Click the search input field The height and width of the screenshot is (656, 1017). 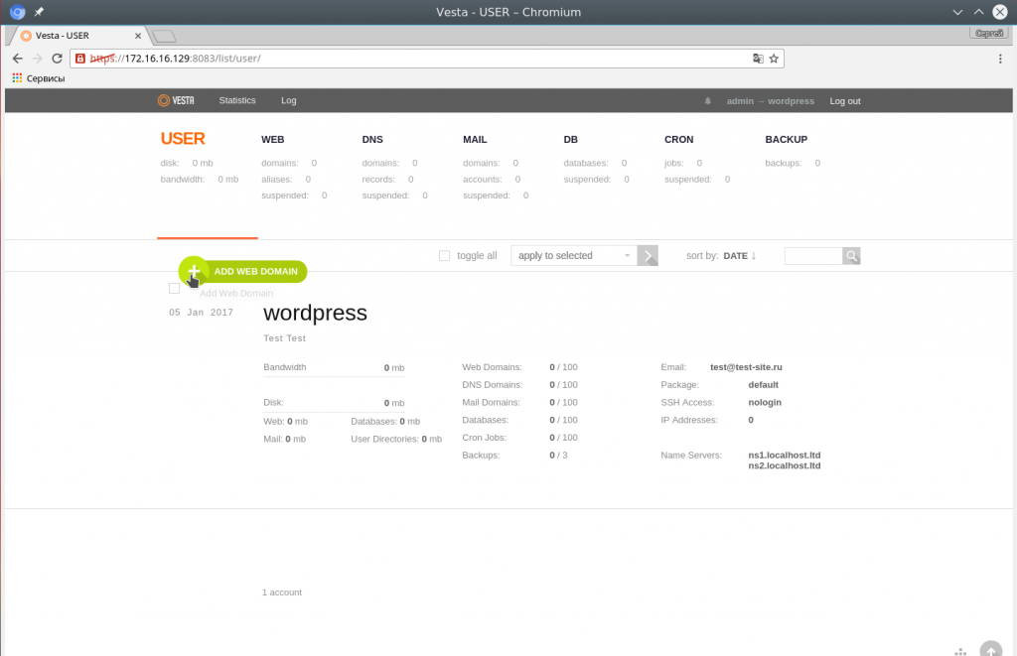tap(813, 256)
